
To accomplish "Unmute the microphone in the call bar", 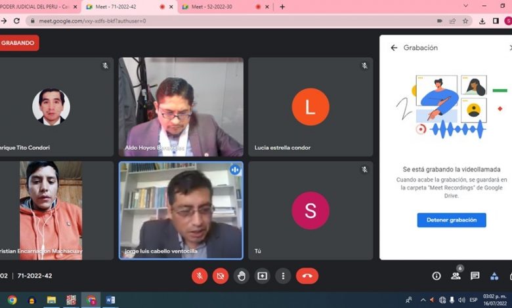I will pyautogui.click(x=200, y=276).
